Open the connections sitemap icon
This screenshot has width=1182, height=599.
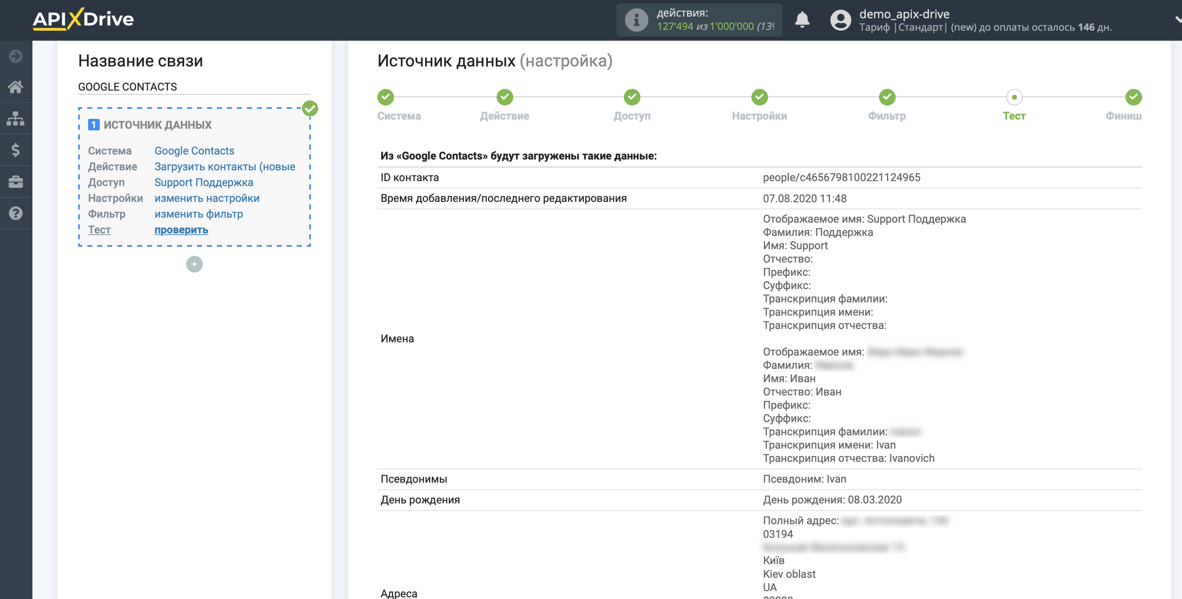click(x=16, y=118)
